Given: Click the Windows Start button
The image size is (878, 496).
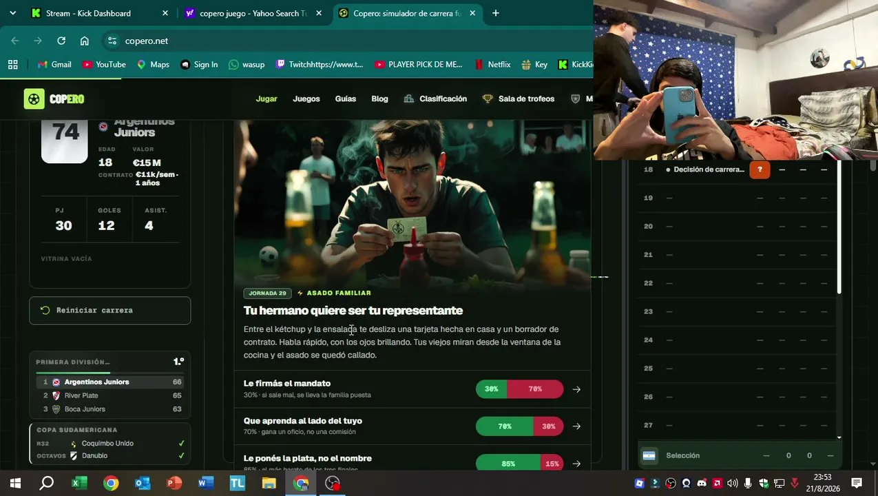Looking at the screenshot, I should pos(15,483).
